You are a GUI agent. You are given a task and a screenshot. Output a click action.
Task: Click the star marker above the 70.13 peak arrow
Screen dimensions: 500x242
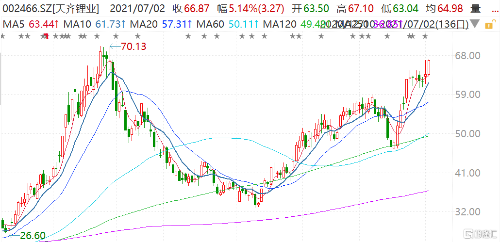(116, 36)
